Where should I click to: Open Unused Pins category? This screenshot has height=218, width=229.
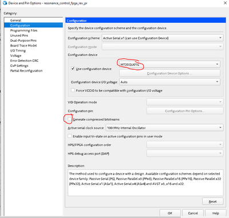pyautogui.click(x=19, y=35)
